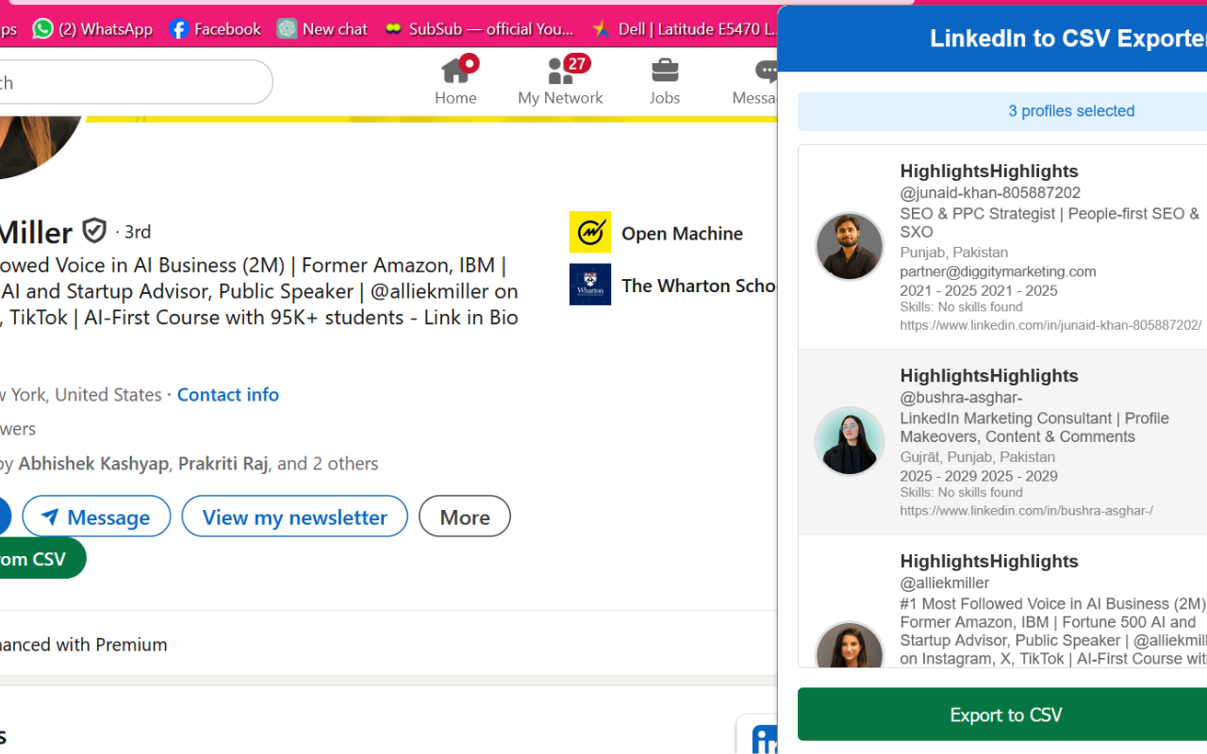The image size is (1207, 754).
Task: Go to LinkedIn Home
Action: pos(455,81)
